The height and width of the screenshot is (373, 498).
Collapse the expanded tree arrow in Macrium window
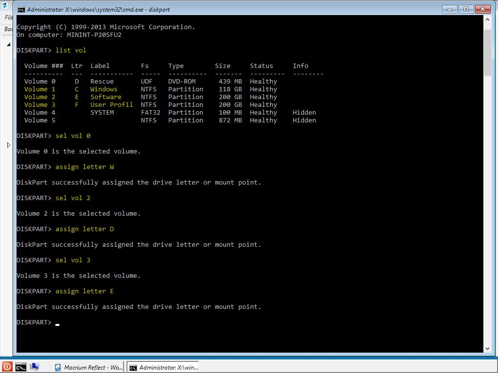tap(9, 44)
